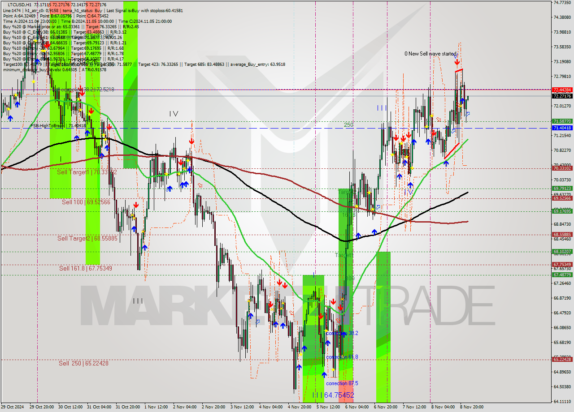Select the red 70.33102 axis label

562,168
